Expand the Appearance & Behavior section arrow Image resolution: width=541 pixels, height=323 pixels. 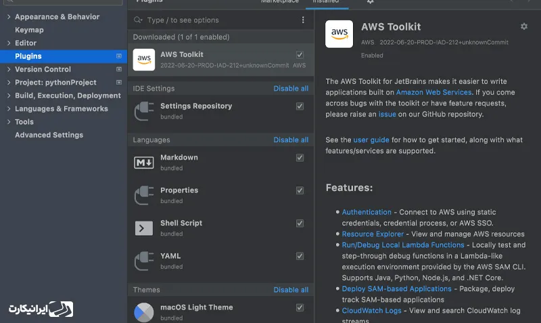pyautogui.click(x=9, y=16)
